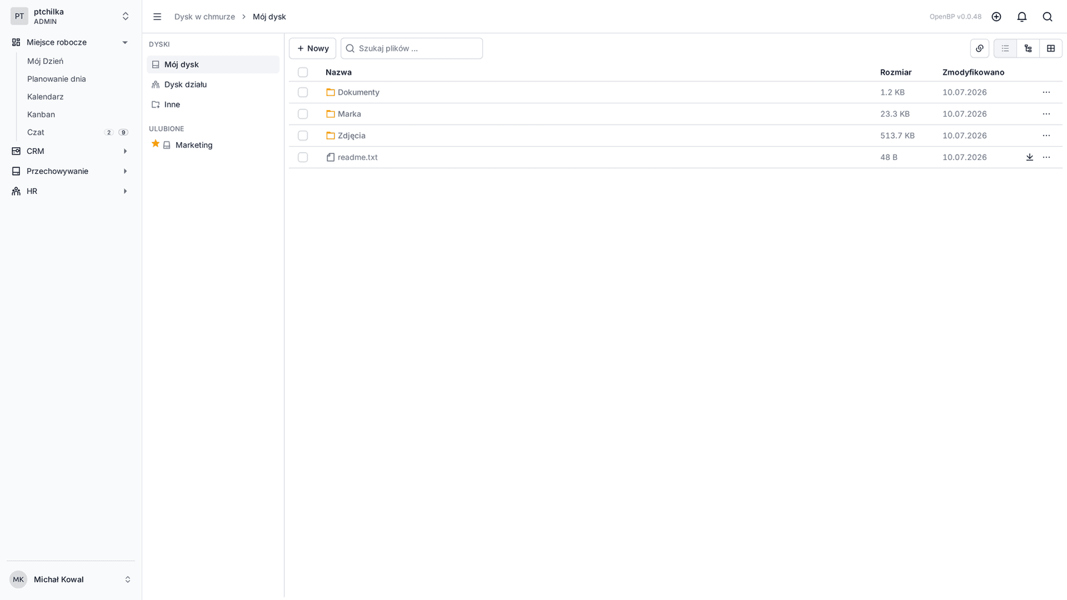This screenshot has width=1067, height=600.
Task: Open Mój Dzień in sidebar
Action: click(45, 61)
